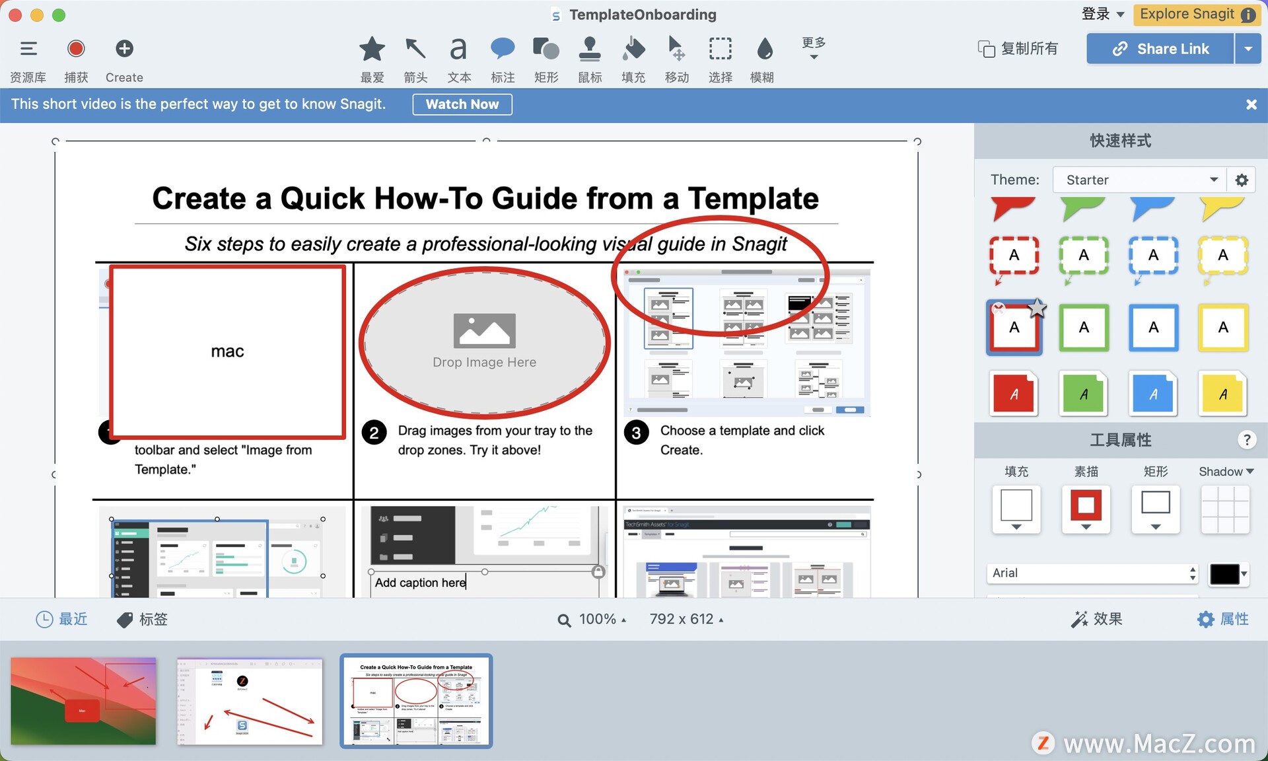Select the 文本 text tool

(458, 49)
